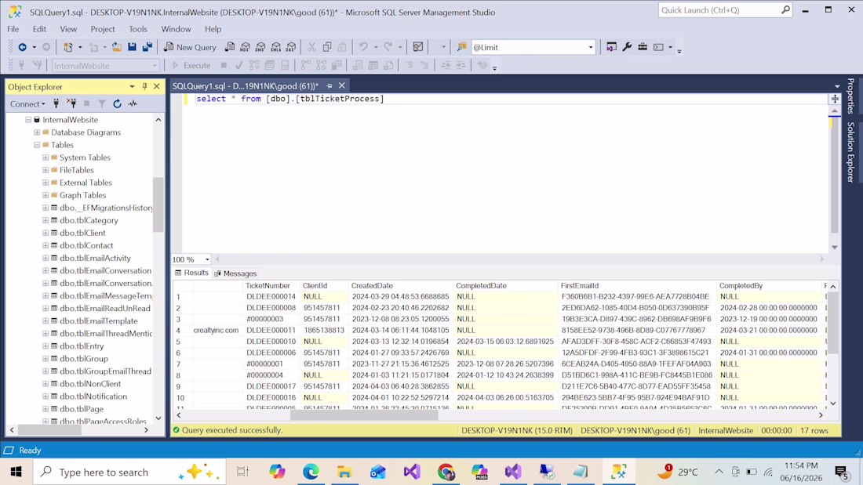Open Database Engine Query icon
The width and height of the screenshot is (863, 485).
230,47
